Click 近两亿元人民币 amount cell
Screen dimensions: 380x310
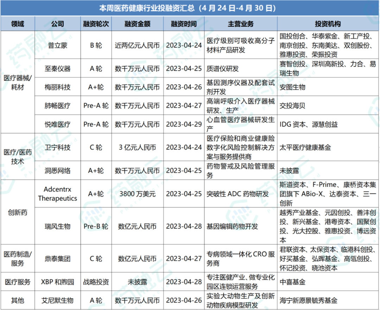(138, 45)
